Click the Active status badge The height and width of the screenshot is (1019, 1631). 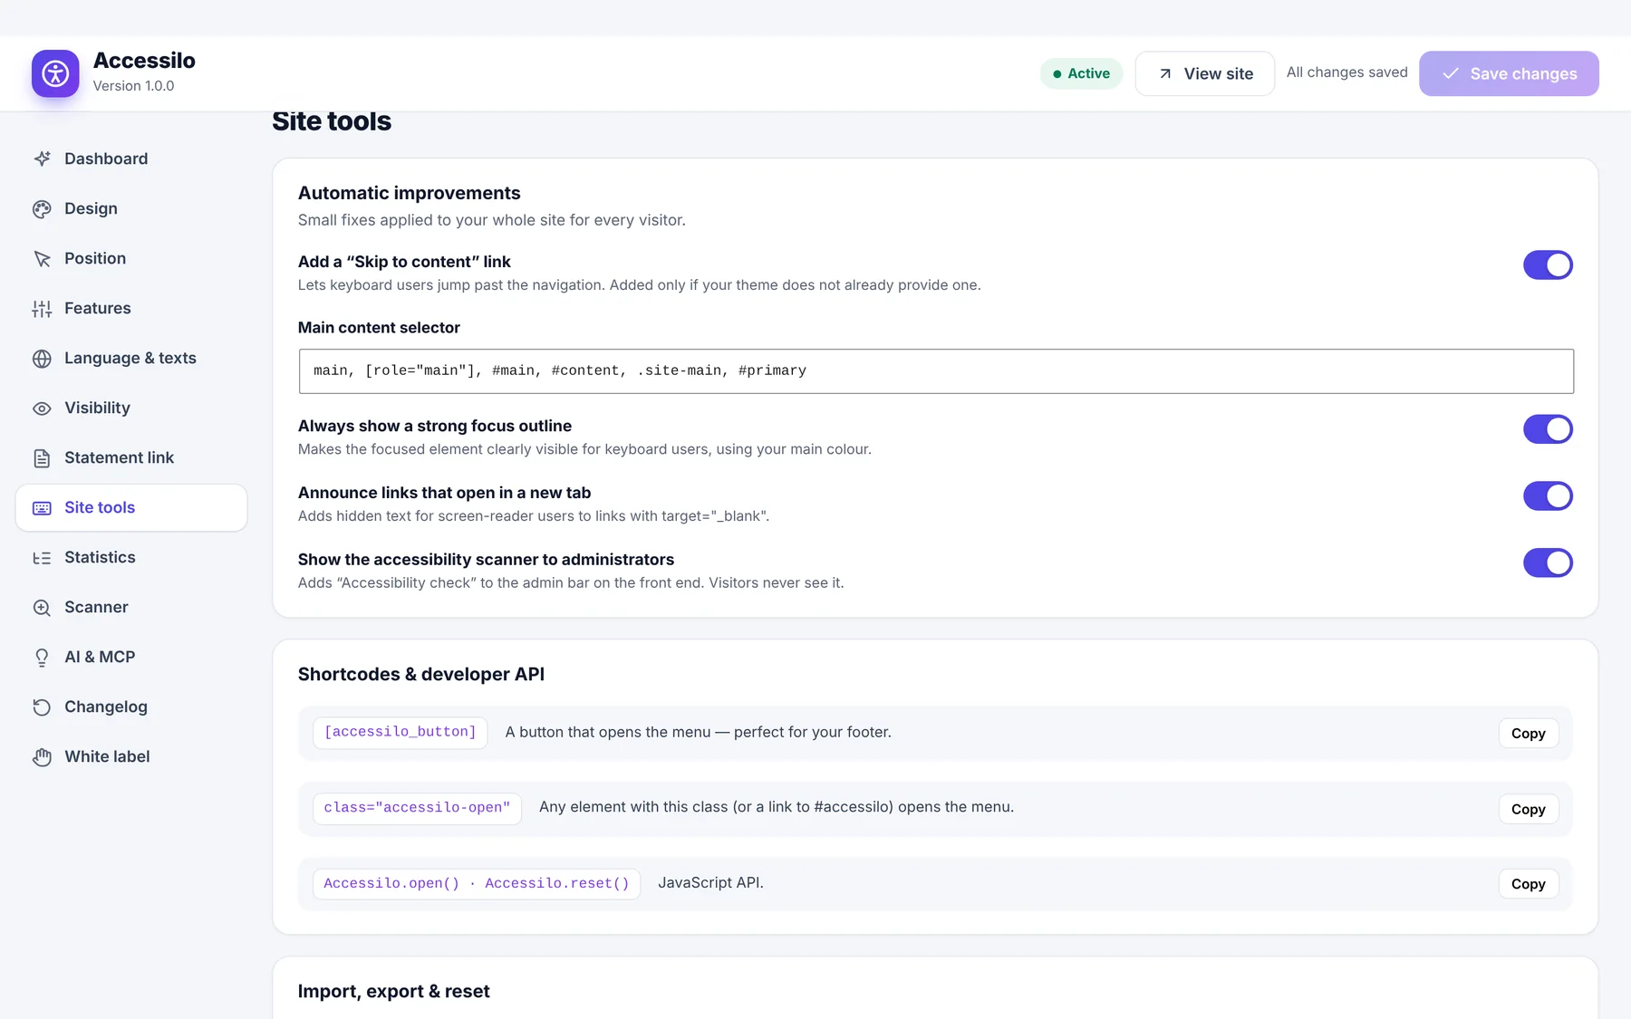pos(1081,73)
